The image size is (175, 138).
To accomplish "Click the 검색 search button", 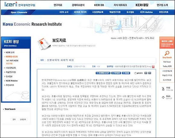I will [x=14, y=119].
